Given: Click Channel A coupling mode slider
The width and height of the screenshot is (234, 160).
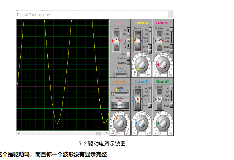Looking at the screenshot, I should [150, 36].
